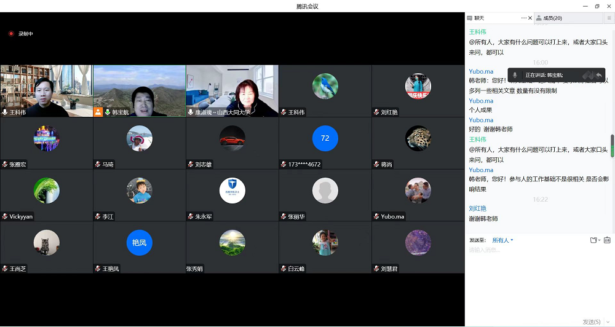The width and height of the screenshot is (615, 327).
Task: Click the red recording indicator icon
Action: (x=11, y=34)
